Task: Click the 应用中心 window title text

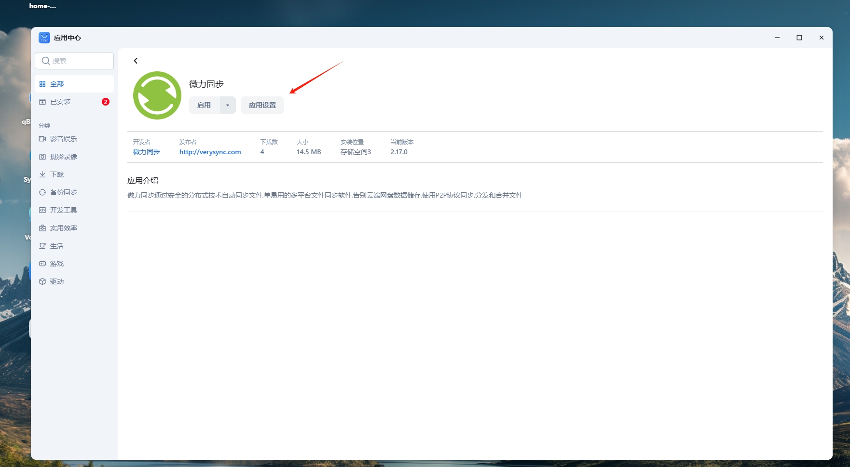Action: tap(68, 38)
